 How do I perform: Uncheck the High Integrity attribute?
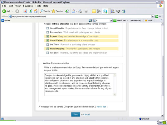(x=48, y=49)
